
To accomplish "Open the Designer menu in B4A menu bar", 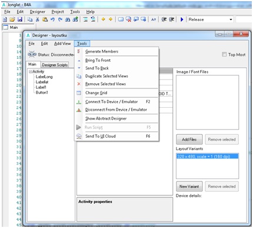I will (x=38, y=12).
